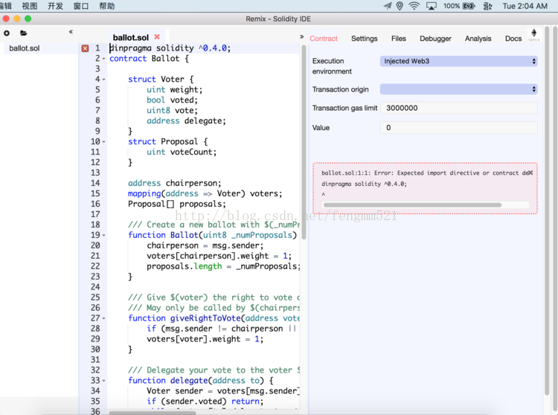Close the ballot.sol editor tab
Image resolution: width=558 pixels, height=415 pixels.
tap(157, 36)
